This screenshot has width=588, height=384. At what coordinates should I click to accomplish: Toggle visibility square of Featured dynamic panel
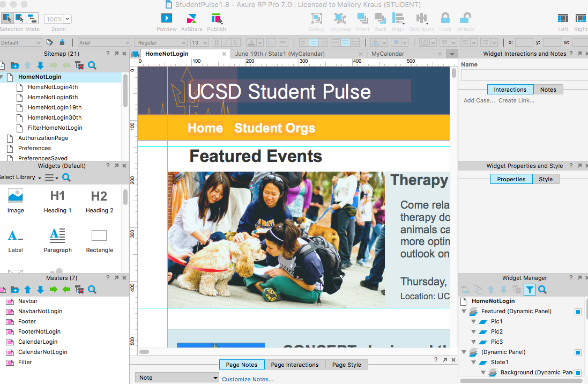tap(578, 312)
